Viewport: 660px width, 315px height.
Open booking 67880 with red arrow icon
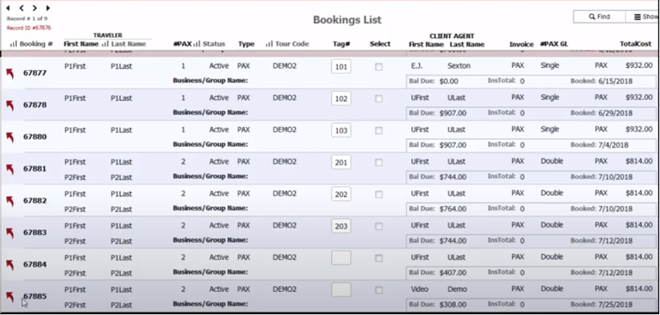tap(10, 137)
